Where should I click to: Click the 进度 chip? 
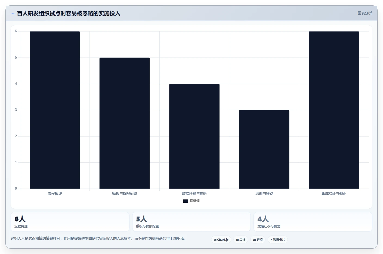[258, 240]
